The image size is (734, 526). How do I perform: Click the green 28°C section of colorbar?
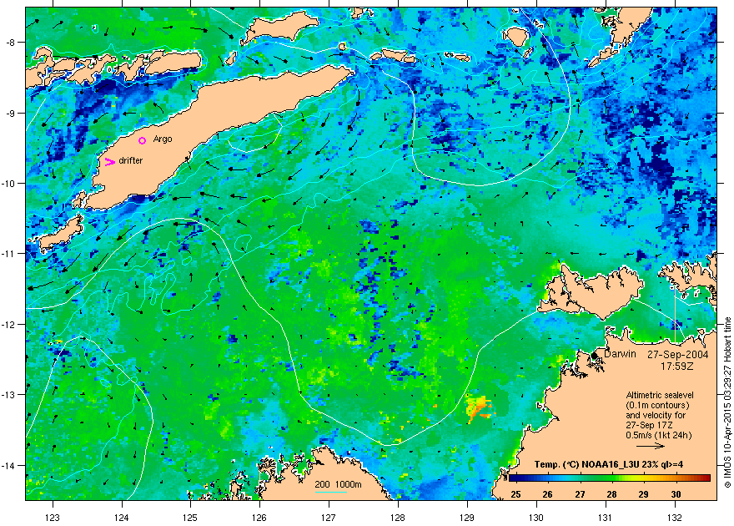coord(611,478)
